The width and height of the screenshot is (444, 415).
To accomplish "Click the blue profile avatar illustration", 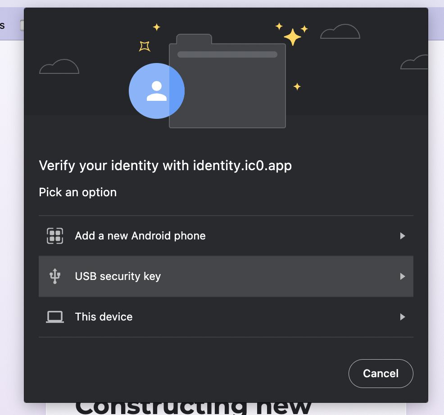I will (157, 91).
